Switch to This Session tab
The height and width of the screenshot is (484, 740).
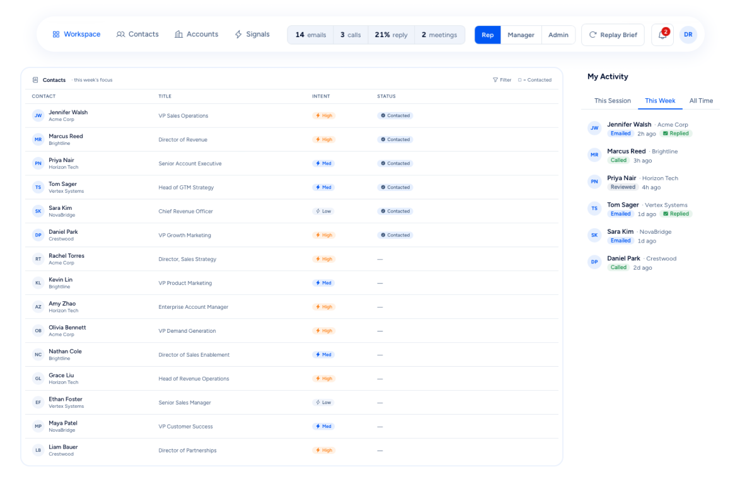click(x=612, y=100)
